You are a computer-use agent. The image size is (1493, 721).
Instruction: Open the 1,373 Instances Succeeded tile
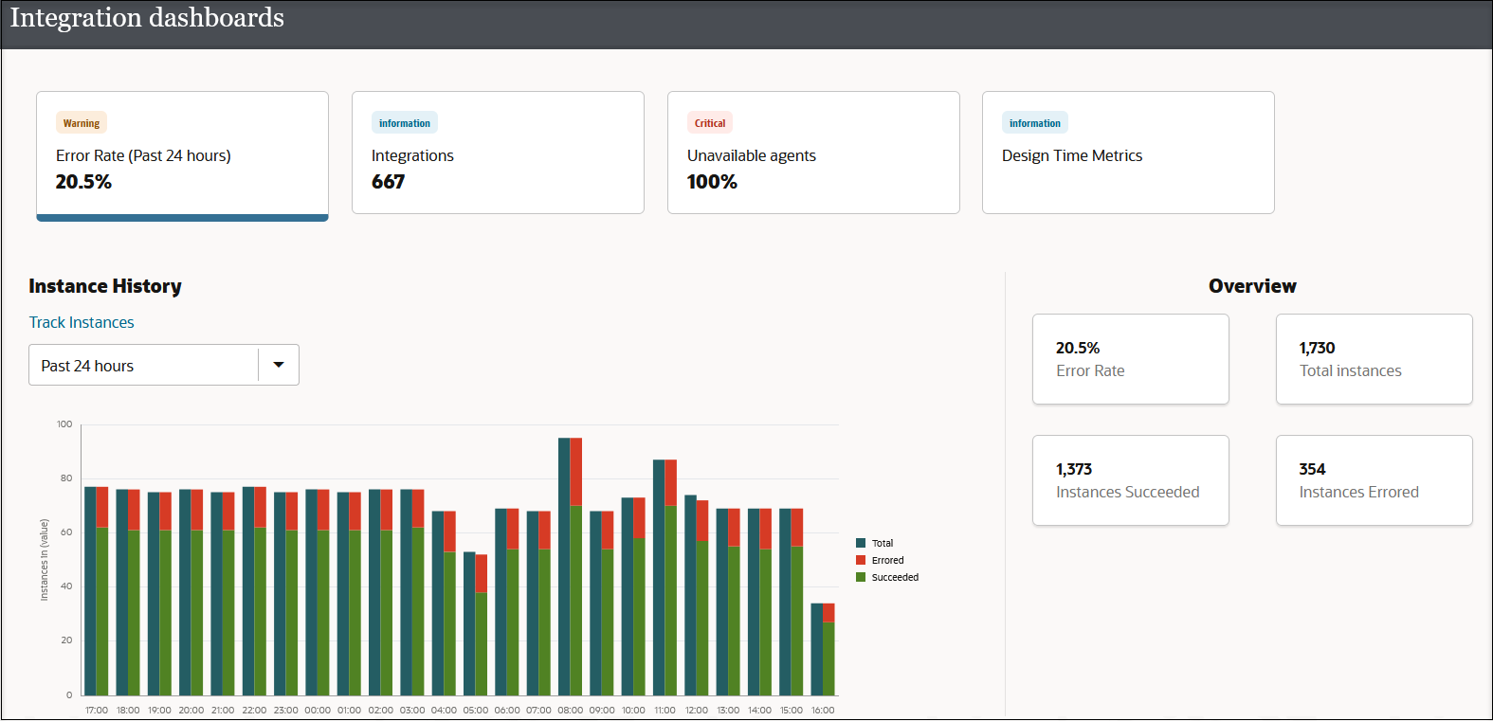(1131, 480)
